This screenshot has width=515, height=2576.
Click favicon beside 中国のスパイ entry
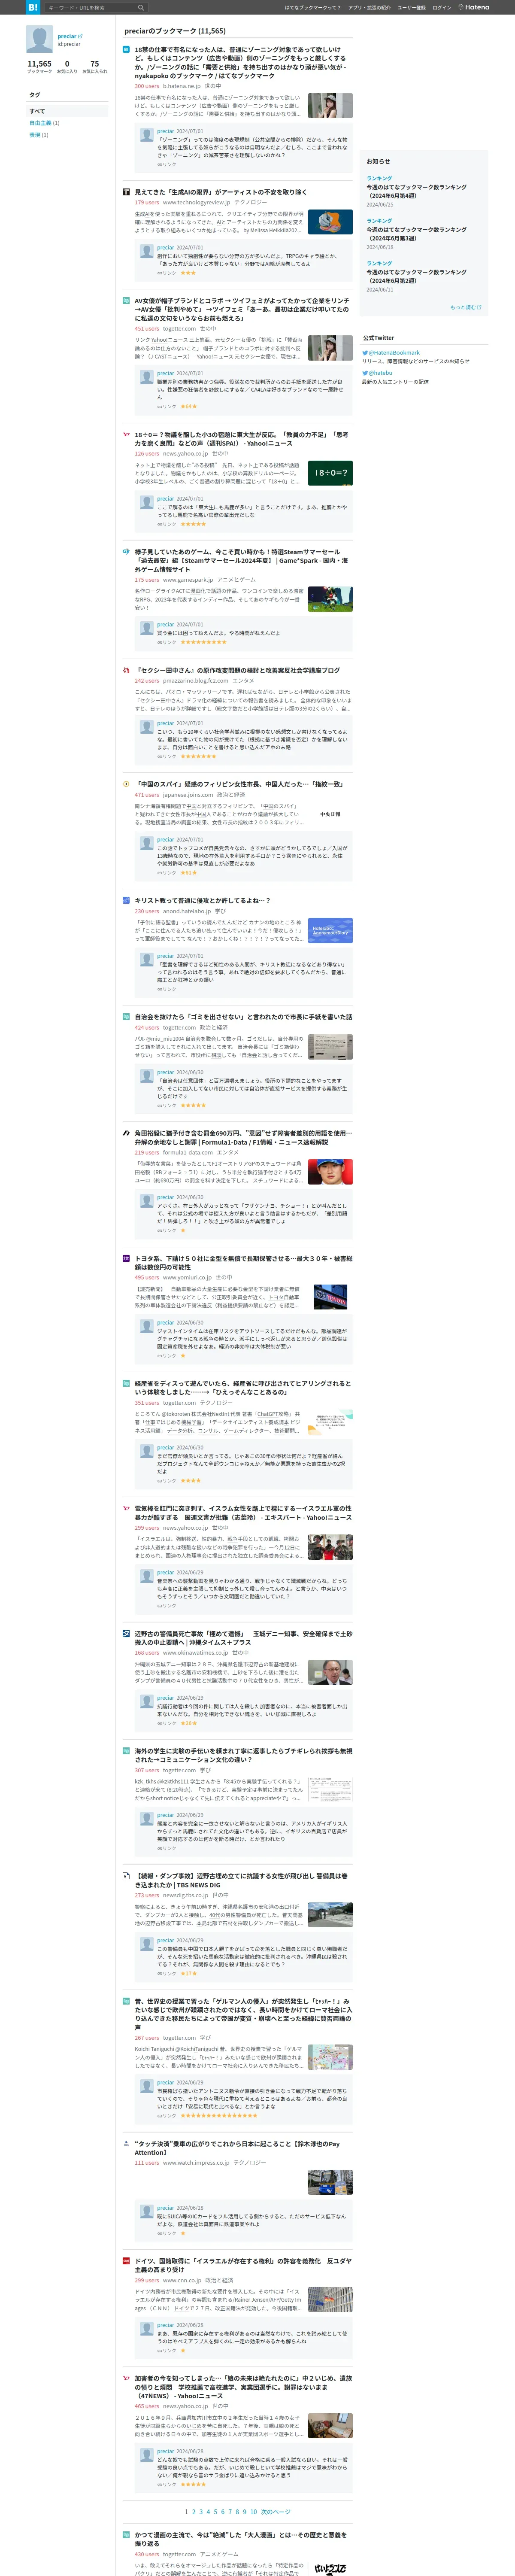(126, 784)
